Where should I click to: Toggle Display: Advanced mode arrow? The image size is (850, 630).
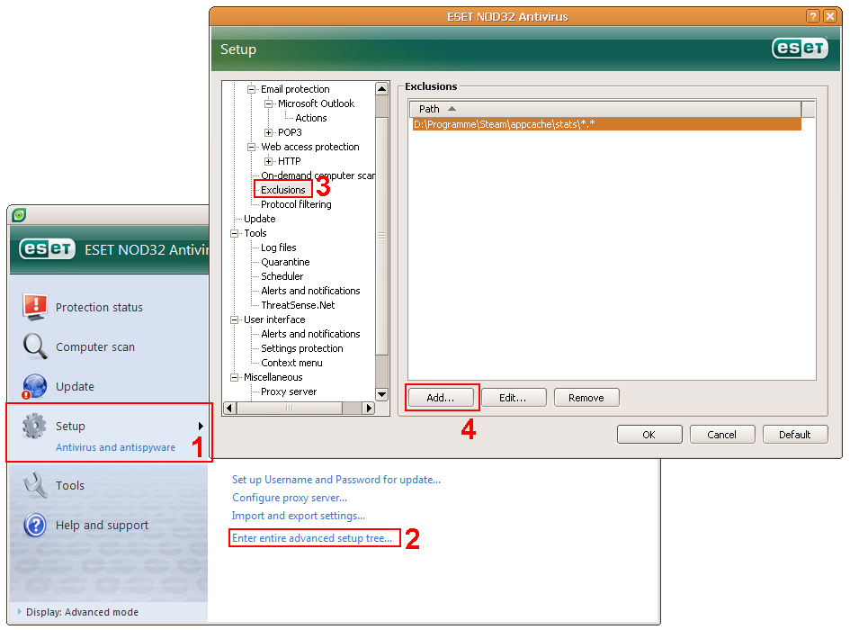(20, 612)
